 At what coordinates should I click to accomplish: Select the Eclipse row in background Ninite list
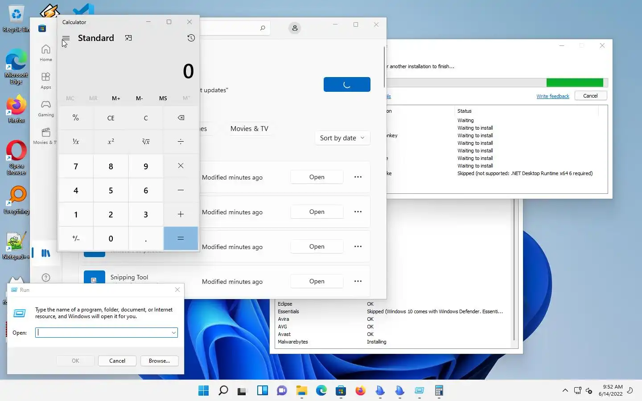(x=285, y=304)
